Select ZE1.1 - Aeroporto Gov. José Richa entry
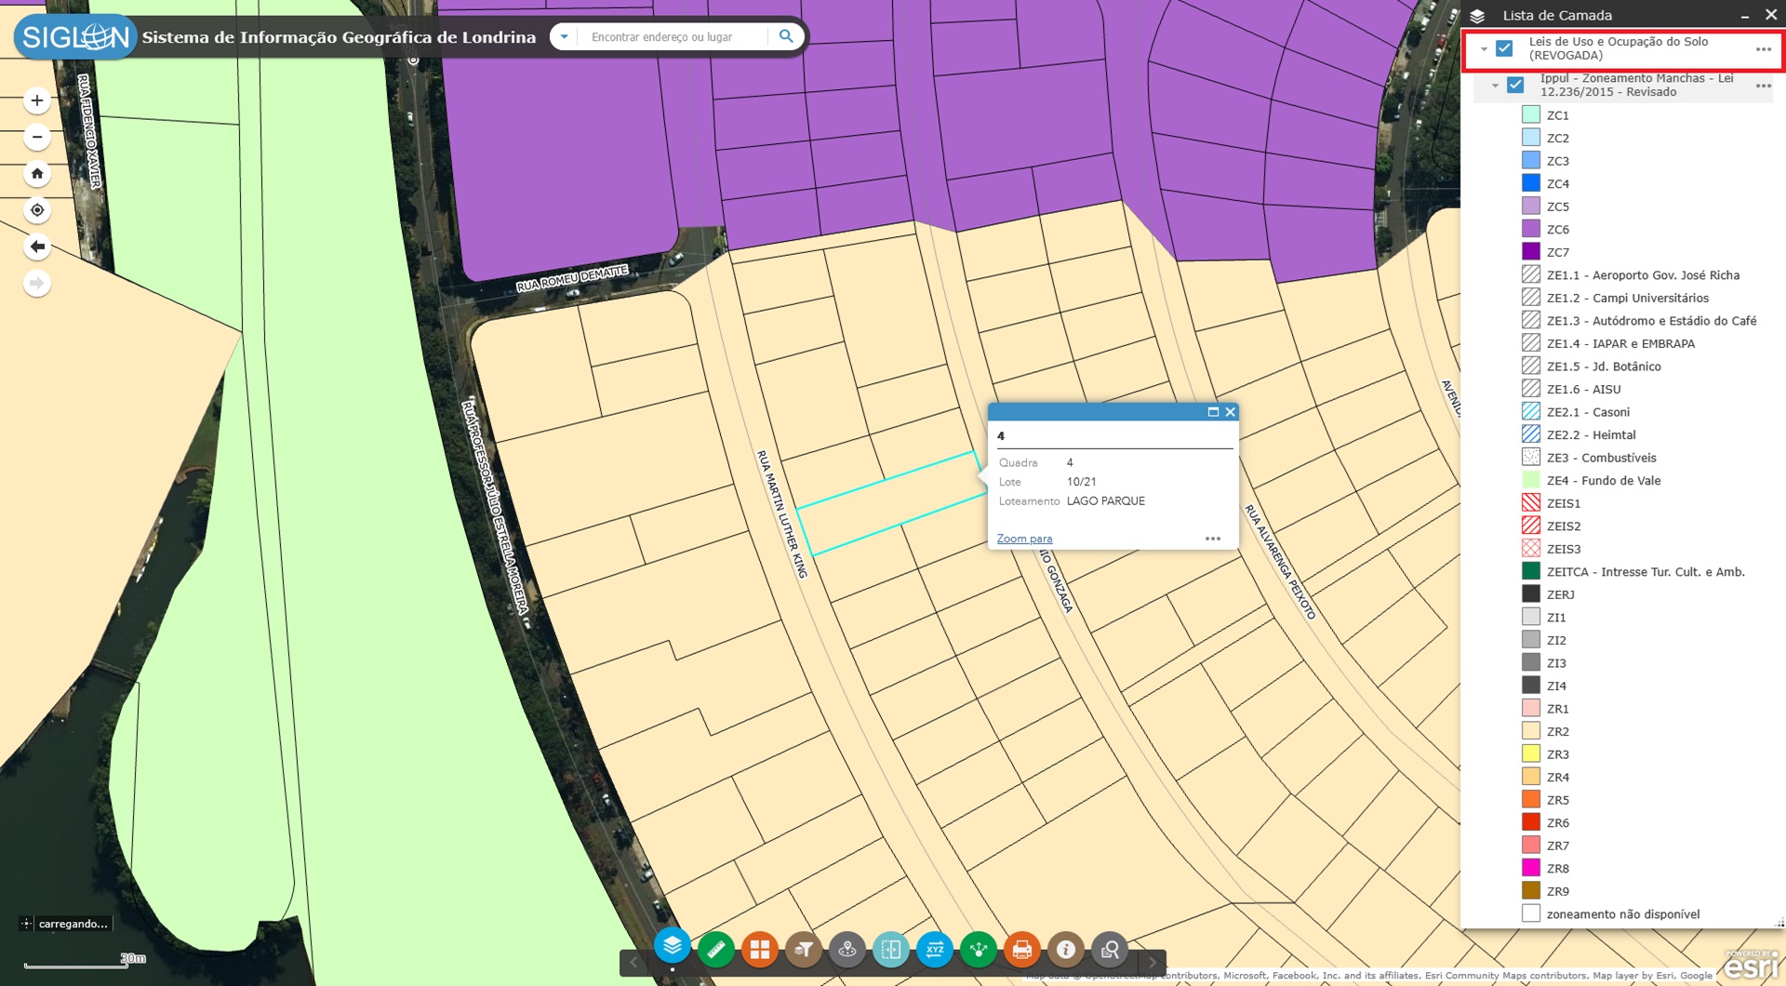The image size is (1786, 986). point(1643,274)
